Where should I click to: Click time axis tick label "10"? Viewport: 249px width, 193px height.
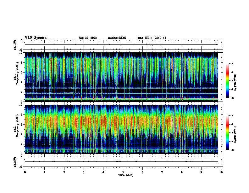[221, 172]
